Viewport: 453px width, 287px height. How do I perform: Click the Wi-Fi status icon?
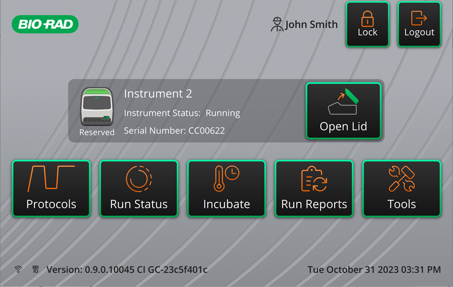click(x=18, y=269)
